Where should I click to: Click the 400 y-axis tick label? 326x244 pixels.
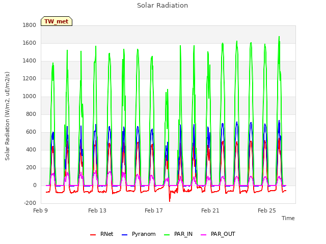pyautogui.click(x=31, y=150)
